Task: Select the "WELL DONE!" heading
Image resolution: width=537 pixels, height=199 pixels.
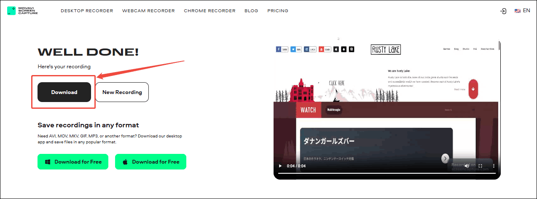Action: (88, 52)
